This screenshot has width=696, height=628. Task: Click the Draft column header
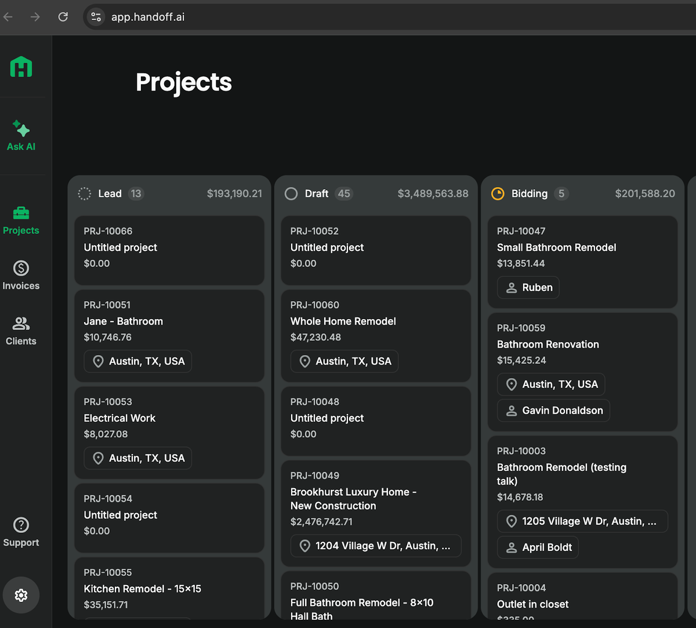tap(316, 194)
